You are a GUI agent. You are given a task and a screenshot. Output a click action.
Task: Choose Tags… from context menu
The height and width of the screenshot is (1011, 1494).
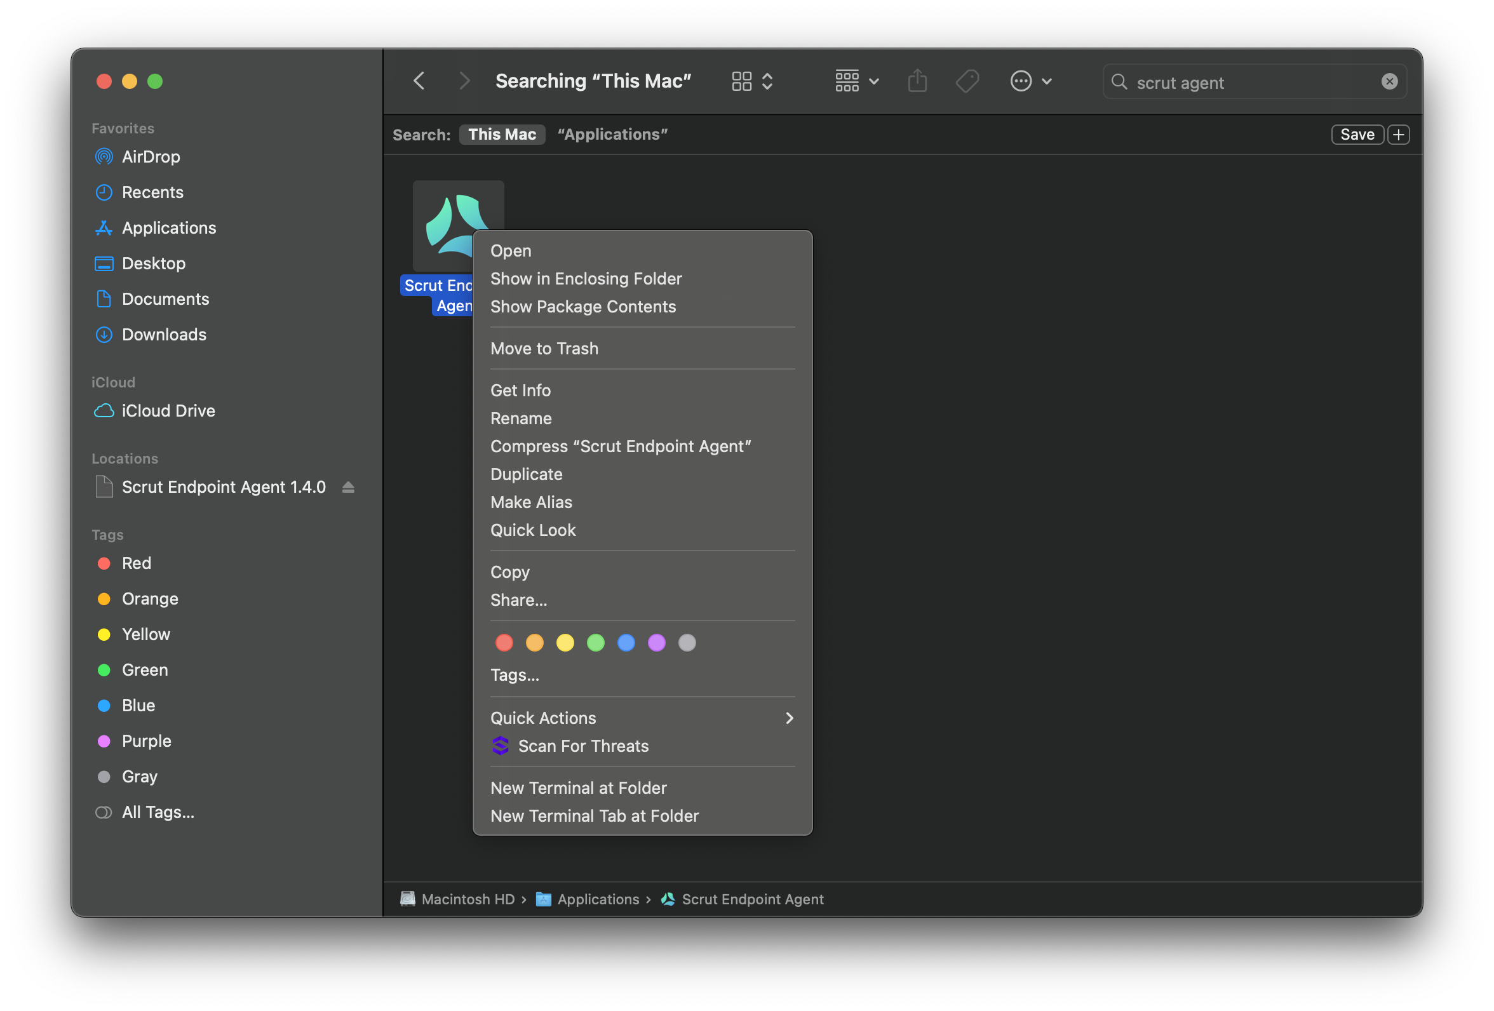pos(642,675)
